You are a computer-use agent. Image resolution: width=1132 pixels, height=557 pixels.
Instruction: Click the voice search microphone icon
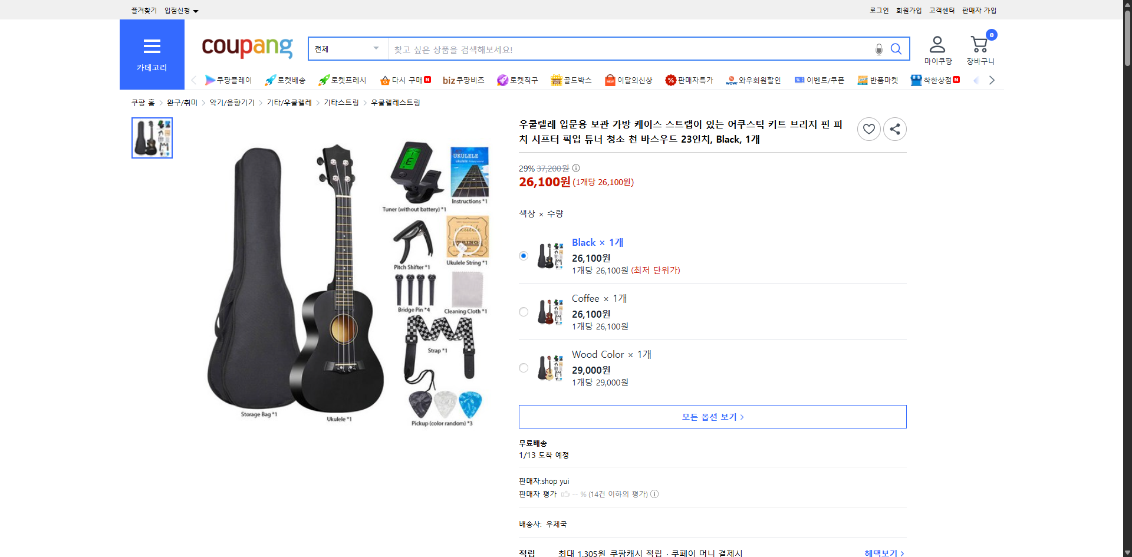pos(878,49)
